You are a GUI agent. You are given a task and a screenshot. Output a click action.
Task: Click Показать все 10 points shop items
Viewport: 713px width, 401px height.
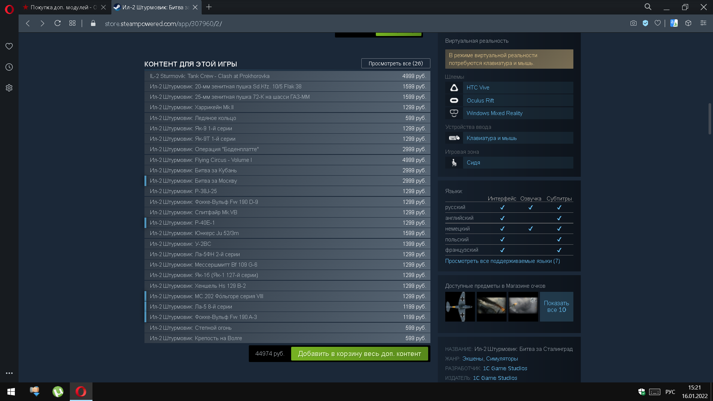click(x=556, y=307)
